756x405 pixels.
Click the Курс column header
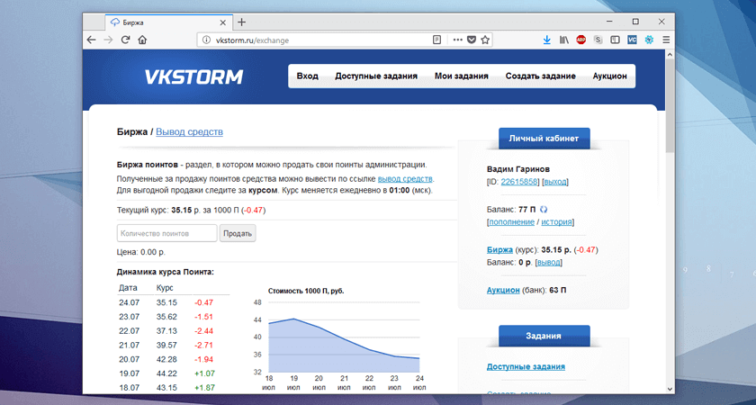(x=165, y=288)
